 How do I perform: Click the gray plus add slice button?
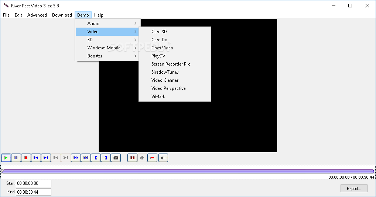pos(142,158)
